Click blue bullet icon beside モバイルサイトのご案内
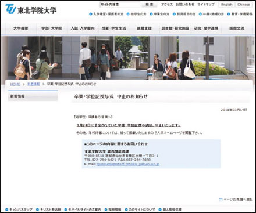256x213 pixels. click(x=66, y=210)
